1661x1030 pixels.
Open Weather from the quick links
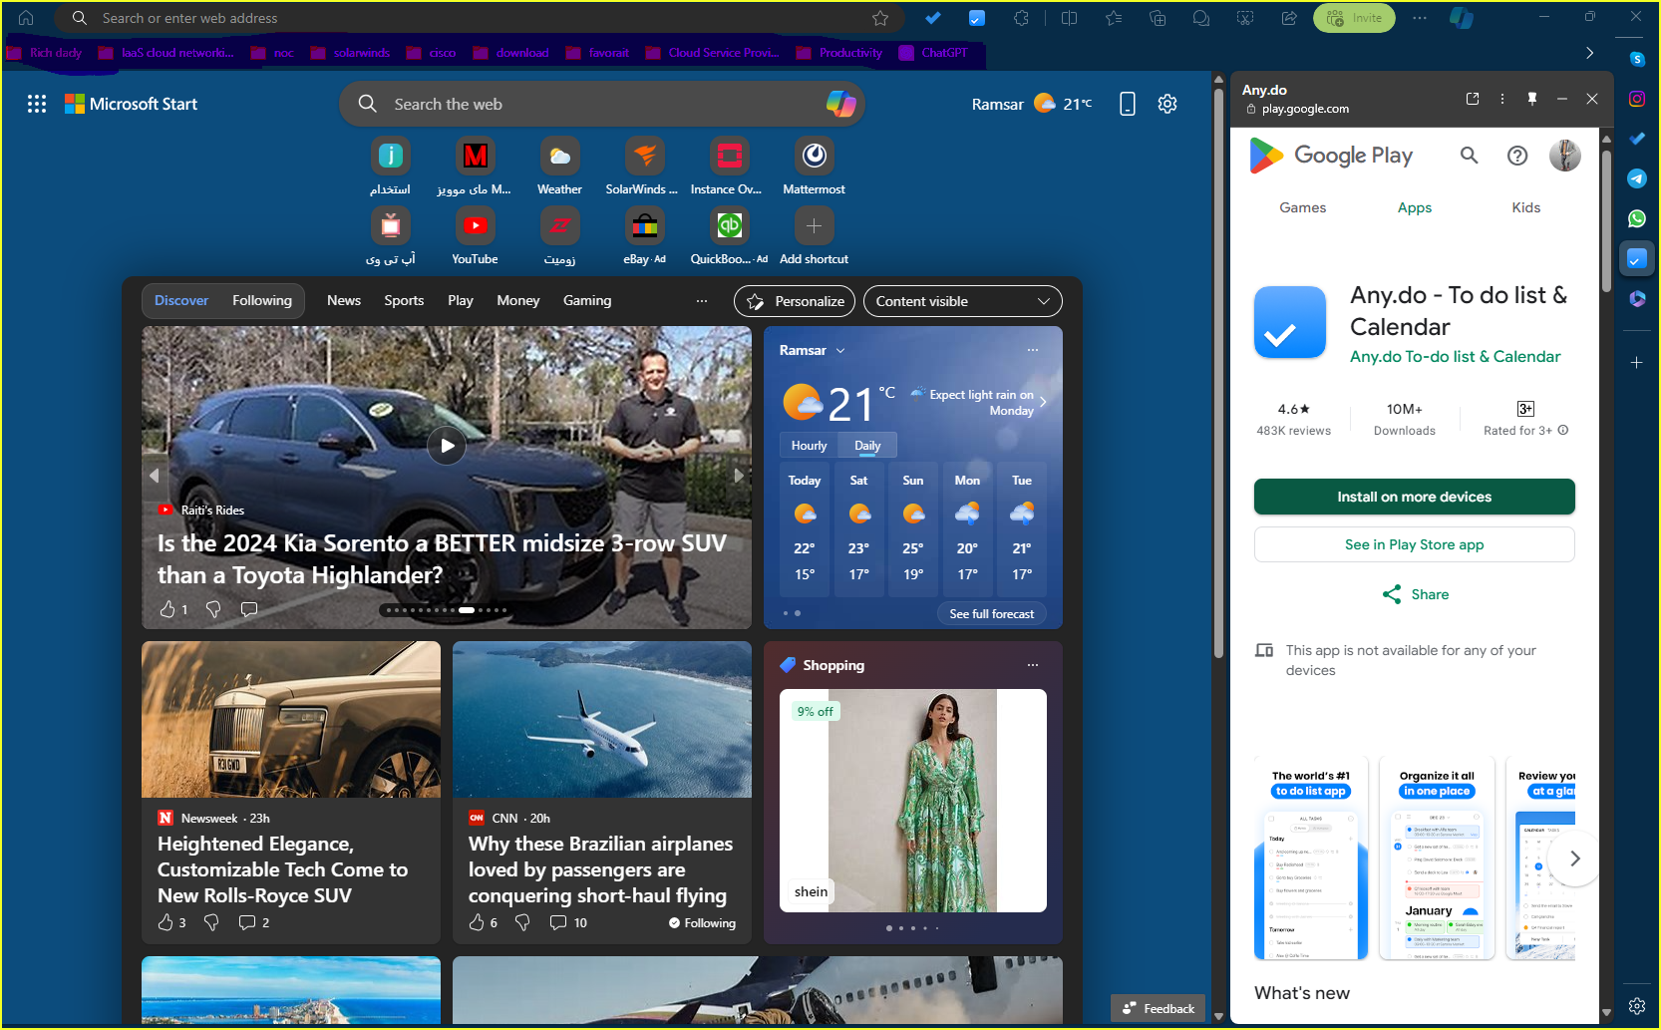[x=559, y=156]
